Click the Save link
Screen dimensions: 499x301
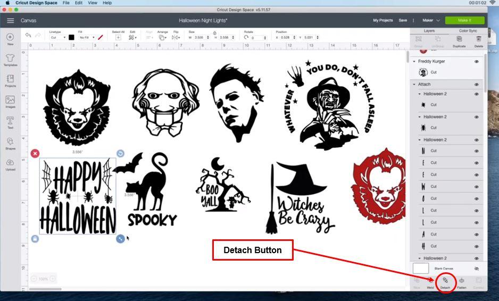(x=403, y=20)
